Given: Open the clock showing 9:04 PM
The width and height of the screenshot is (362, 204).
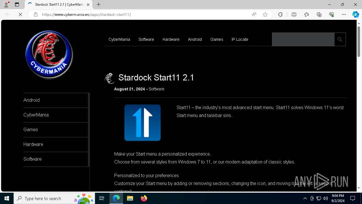Looking at the screenshot, I should pyautogui.click(x=338, y=198).
